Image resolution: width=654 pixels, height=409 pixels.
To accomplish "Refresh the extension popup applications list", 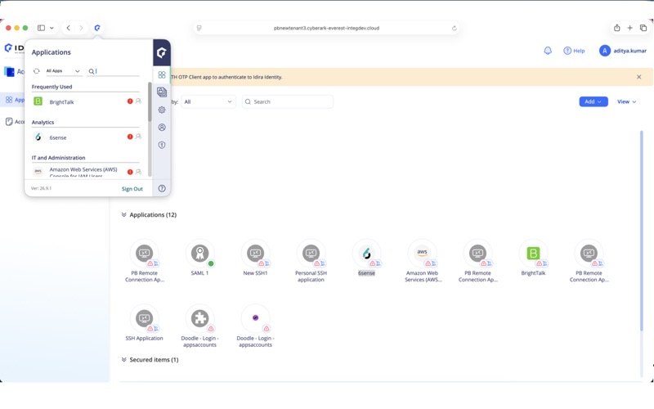I will (37, 71).
